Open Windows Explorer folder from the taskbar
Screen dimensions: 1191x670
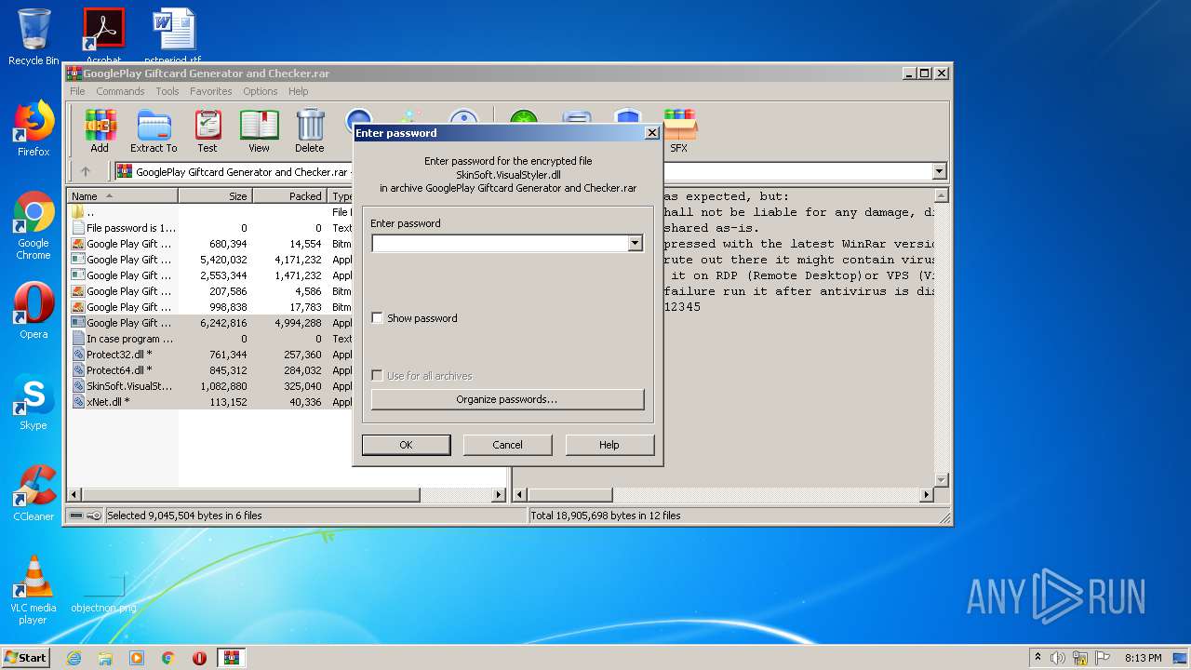105,658
